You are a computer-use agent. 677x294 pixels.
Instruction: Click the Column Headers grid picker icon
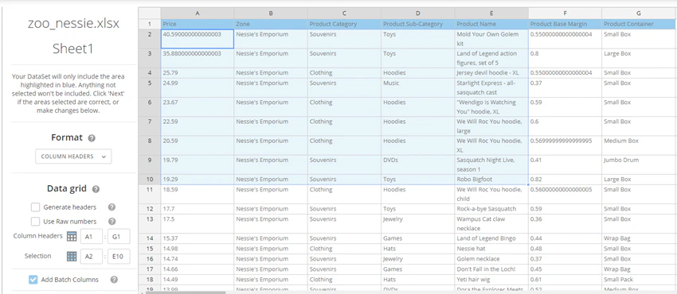(x=72, y=236)
